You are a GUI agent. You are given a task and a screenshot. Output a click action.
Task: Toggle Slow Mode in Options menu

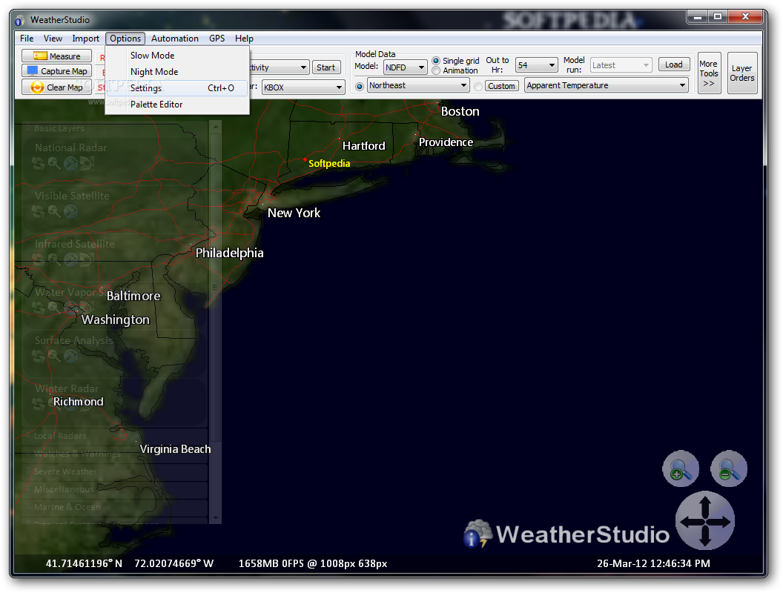(x=176, y=56)
